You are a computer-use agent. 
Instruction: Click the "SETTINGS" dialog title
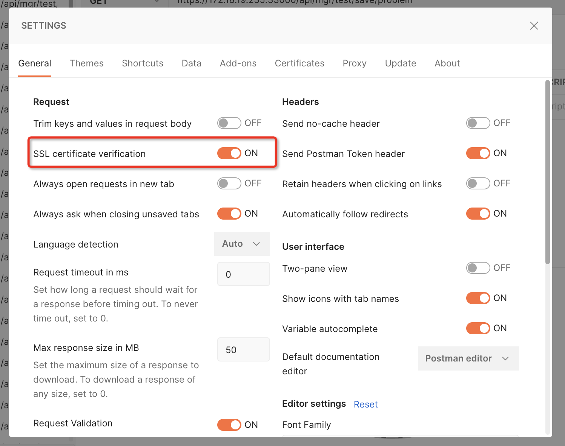[x=44, y=26]
